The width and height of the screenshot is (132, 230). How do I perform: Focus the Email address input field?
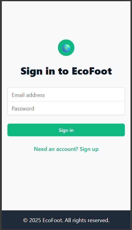[x=66, y=94]
